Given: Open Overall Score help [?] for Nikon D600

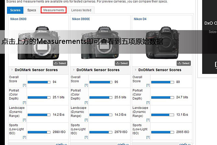Looking at the screenshot, I should coord(24,85).
